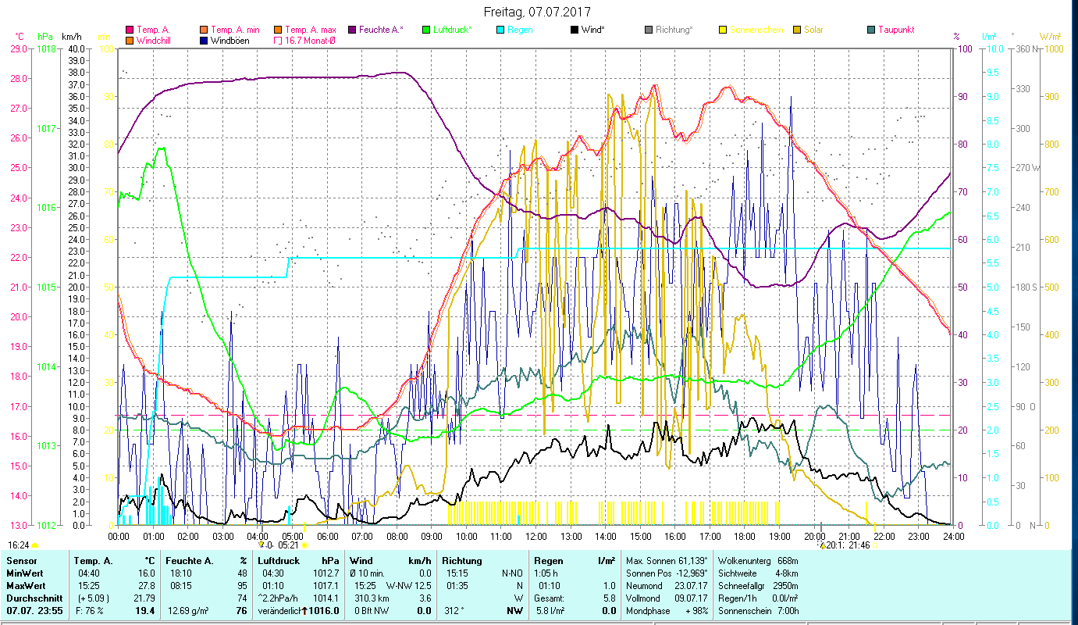Viewport: 1078px width, 625px height.
Task: Click the absolute humidity value '12.69 g/m²'
Action: [189, 611]
